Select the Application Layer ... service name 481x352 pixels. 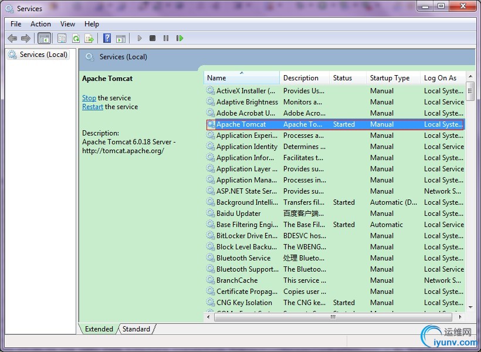point(247,169)
